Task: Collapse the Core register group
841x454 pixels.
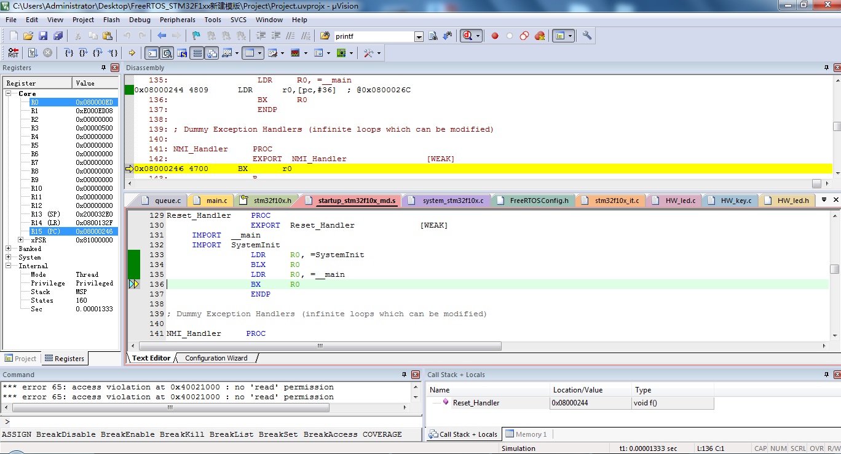Action: 9,94
